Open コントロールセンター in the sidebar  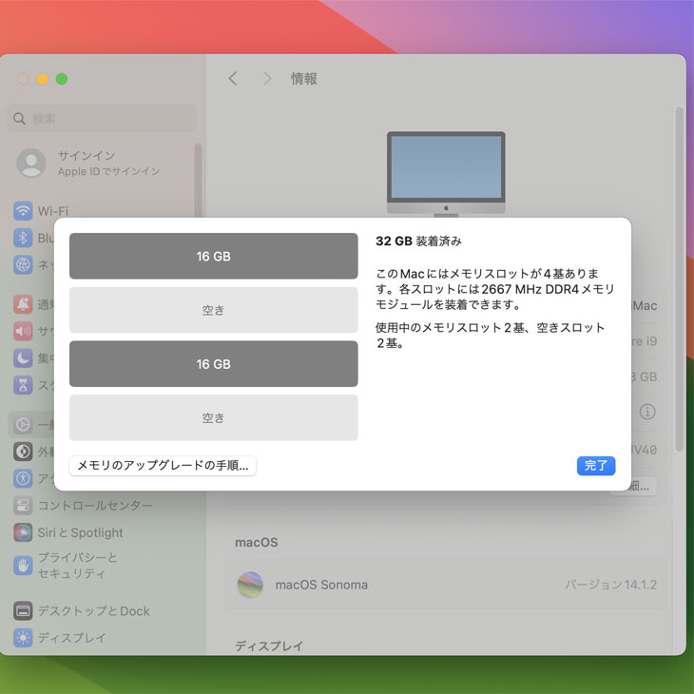(x=94, y=506)
